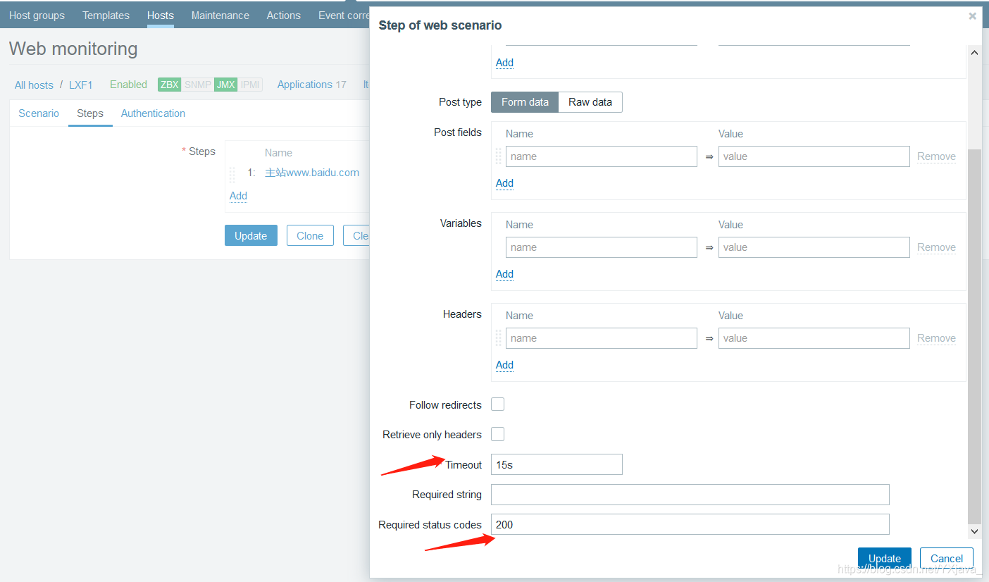Click the IPMI availability badge
The image size is (989, 582).
tap(250, 85)
